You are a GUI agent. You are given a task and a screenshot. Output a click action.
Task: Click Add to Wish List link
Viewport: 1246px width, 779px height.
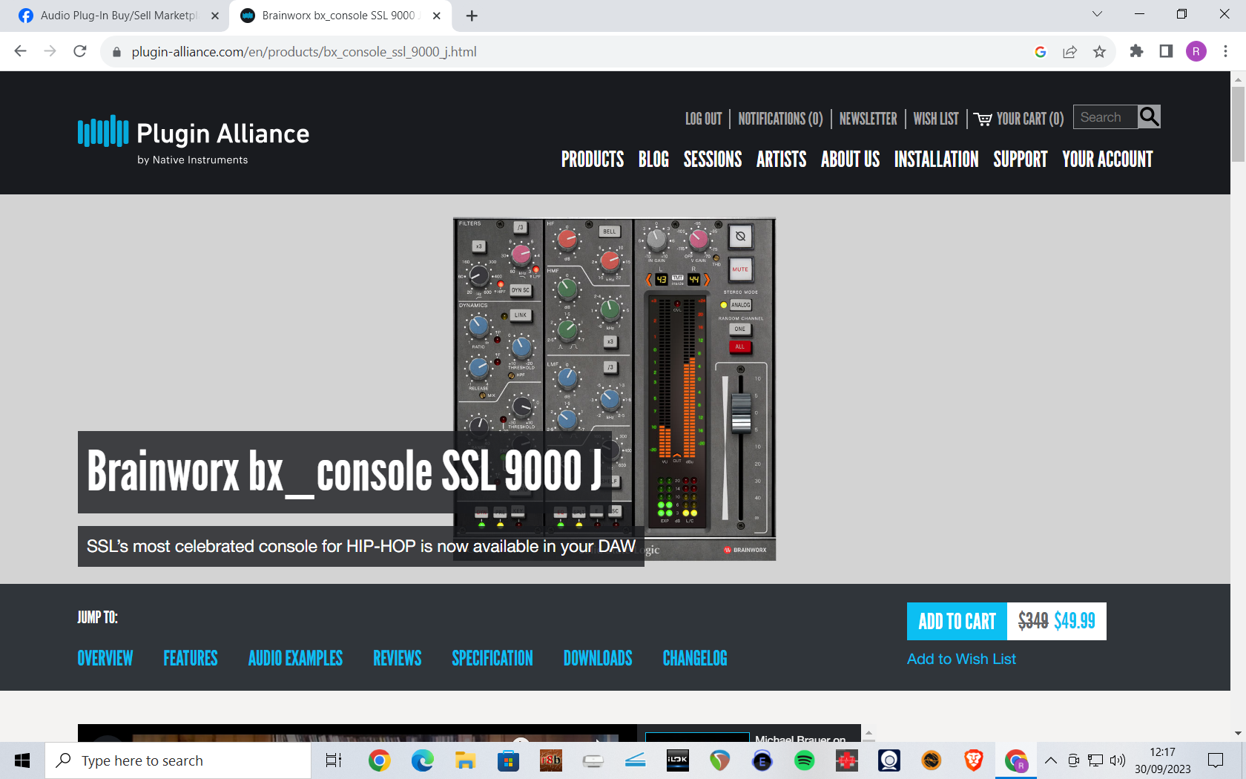(961, 659)
